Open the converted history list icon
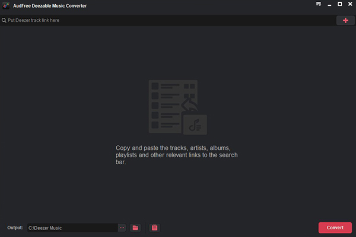The height and width of the screenshot is (237, 356). [154, 228]
